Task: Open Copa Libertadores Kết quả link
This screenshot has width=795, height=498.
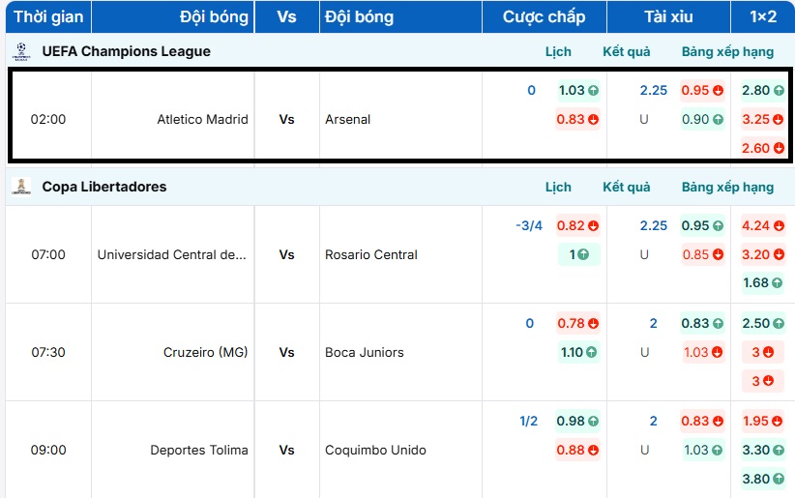Action: (626, 188)
